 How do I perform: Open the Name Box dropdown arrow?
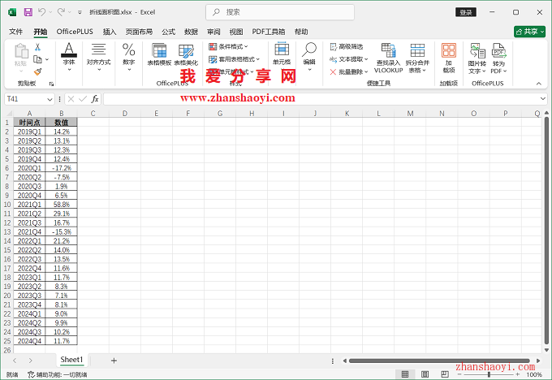pos(50,99)
